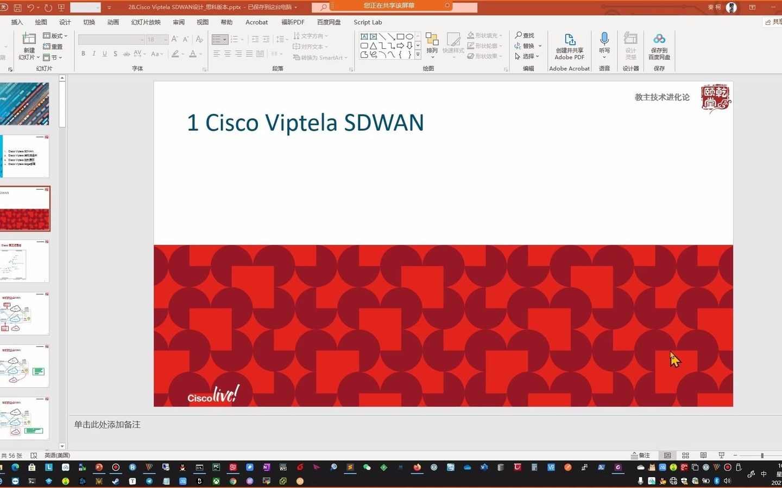
Task: Click the notes area 单击此处添加备注
Action: coord(107,425)
